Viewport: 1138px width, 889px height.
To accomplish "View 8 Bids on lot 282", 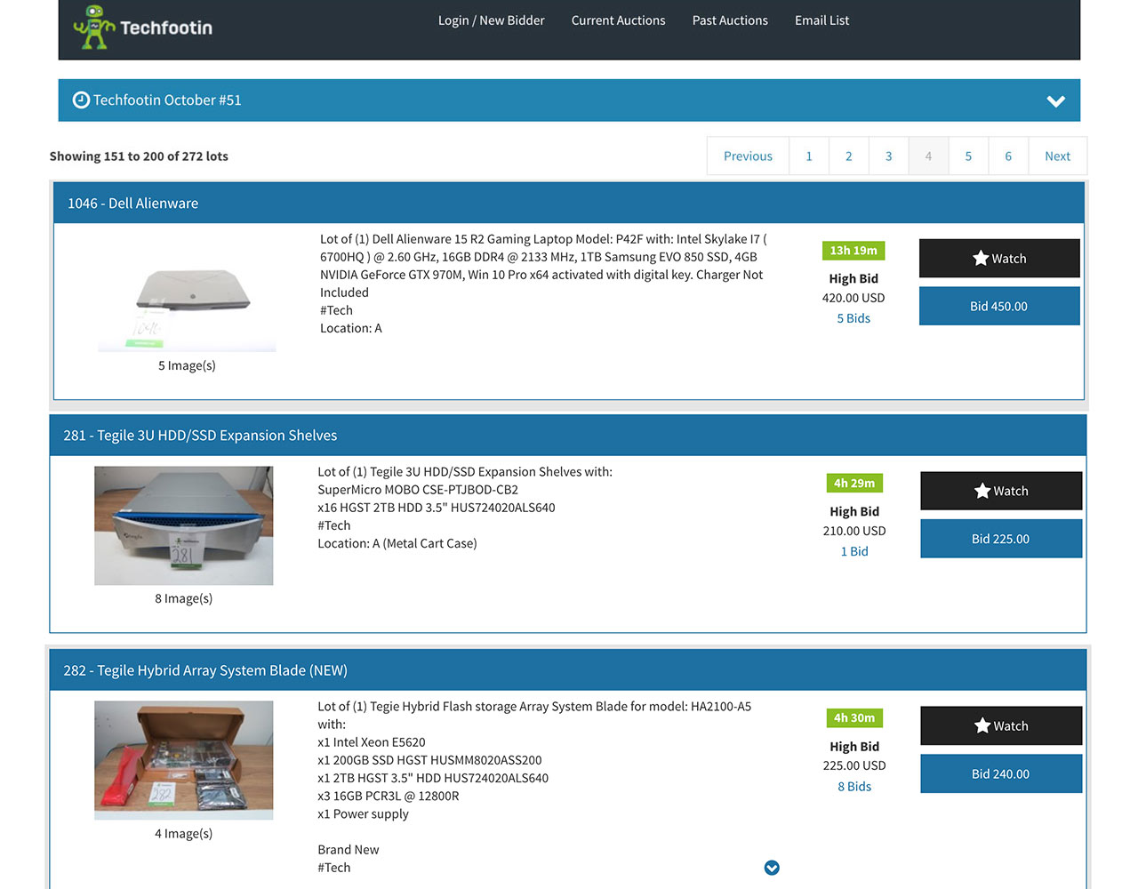I will click(854, 787).
